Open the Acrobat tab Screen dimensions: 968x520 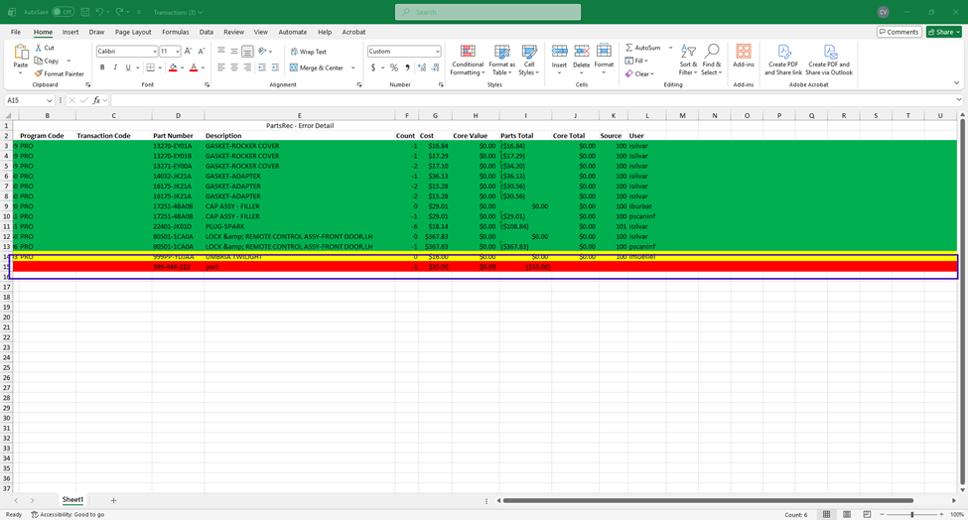pyautogui.click(x=353, y=32)
